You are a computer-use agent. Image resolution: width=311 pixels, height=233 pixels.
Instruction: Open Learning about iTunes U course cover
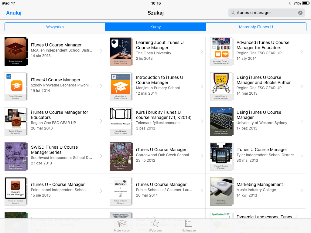tap(121, 52)
